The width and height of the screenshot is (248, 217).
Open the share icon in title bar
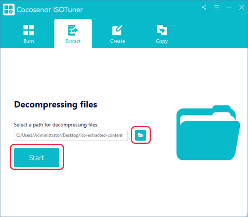204,7
